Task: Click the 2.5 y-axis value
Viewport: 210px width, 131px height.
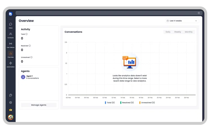Action: coord(66,42)
